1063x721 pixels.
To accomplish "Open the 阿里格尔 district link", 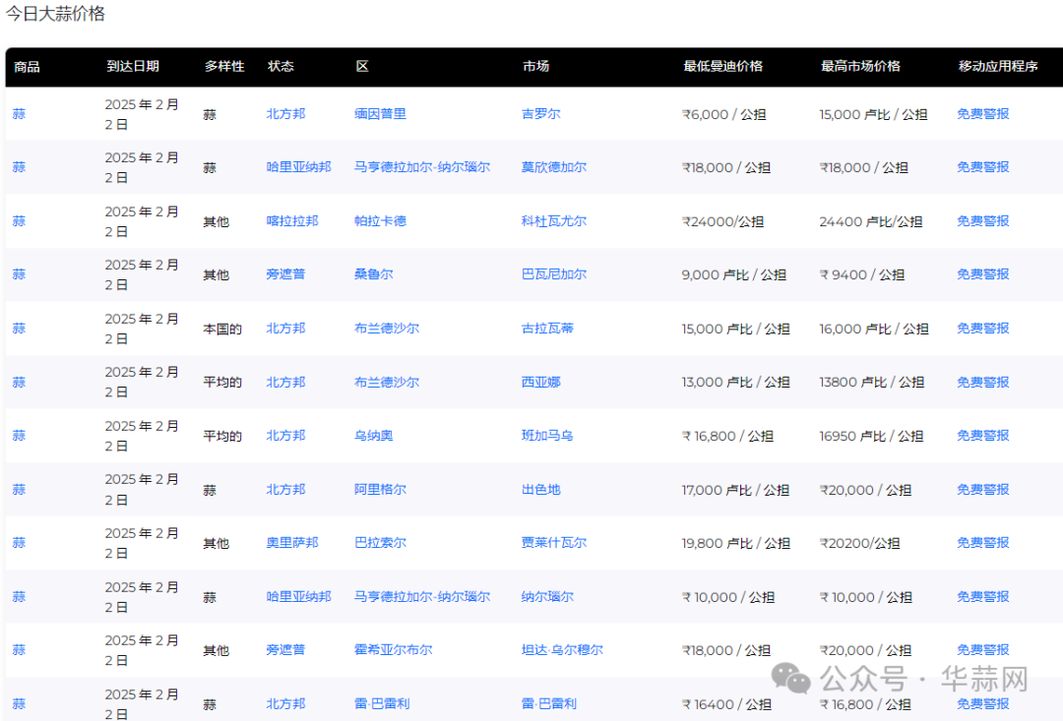I will click(x=380, y=490).
